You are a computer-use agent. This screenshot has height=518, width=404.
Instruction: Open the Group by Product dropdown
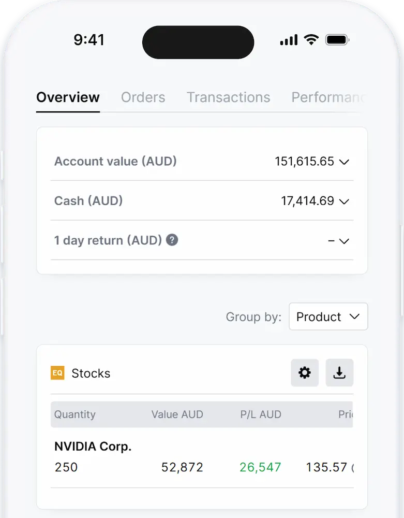point(328,316)
